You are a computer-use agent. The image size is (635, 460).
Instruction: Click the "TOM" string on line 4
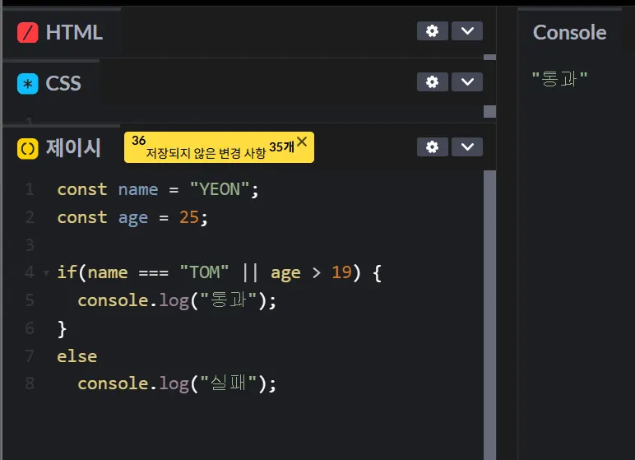coord(204,272)
